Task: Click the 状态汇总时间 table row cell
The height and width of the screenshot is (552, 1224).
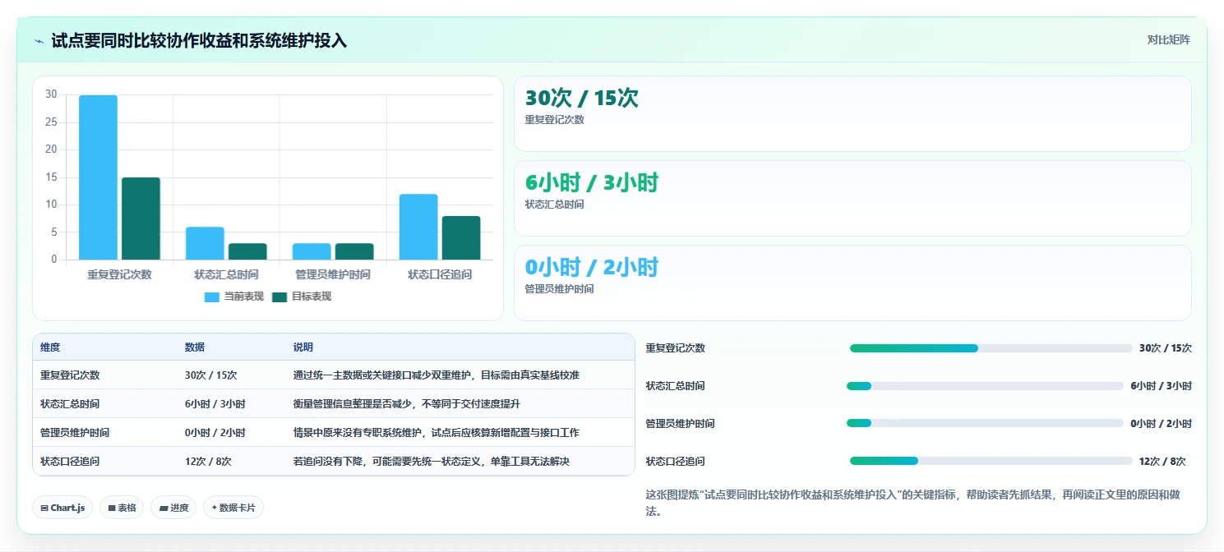Action: tap(70, 404)
